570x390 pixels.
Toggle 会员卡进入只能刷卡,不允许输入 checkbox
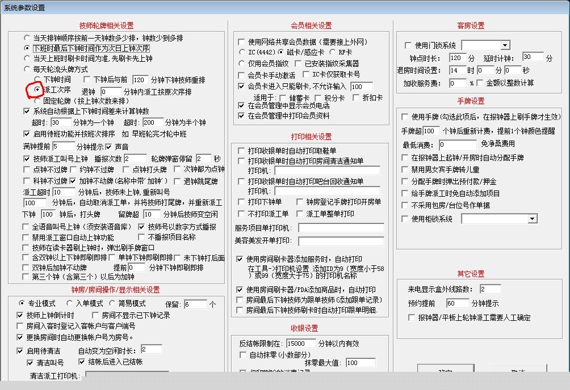pos(241,86)
